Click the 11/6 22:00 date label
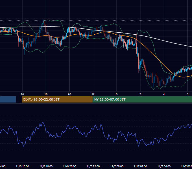 (93, 166)
